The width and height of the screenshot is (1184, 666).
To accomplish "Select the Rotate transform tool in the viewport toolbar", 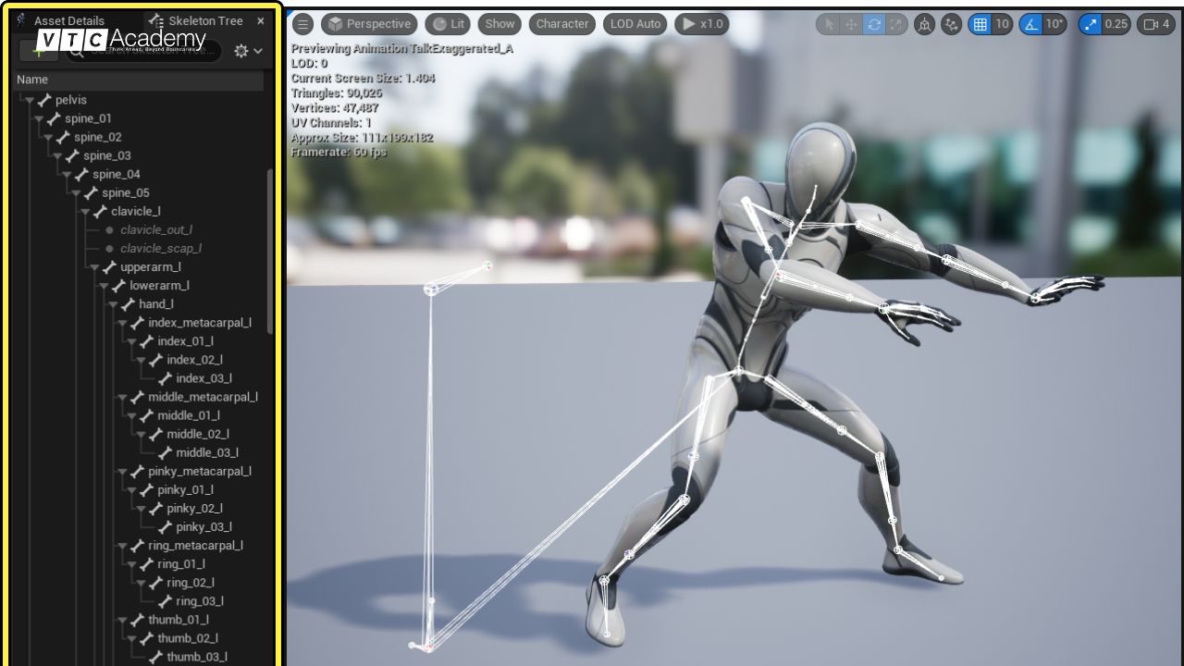I will click(x=873, y=24).
